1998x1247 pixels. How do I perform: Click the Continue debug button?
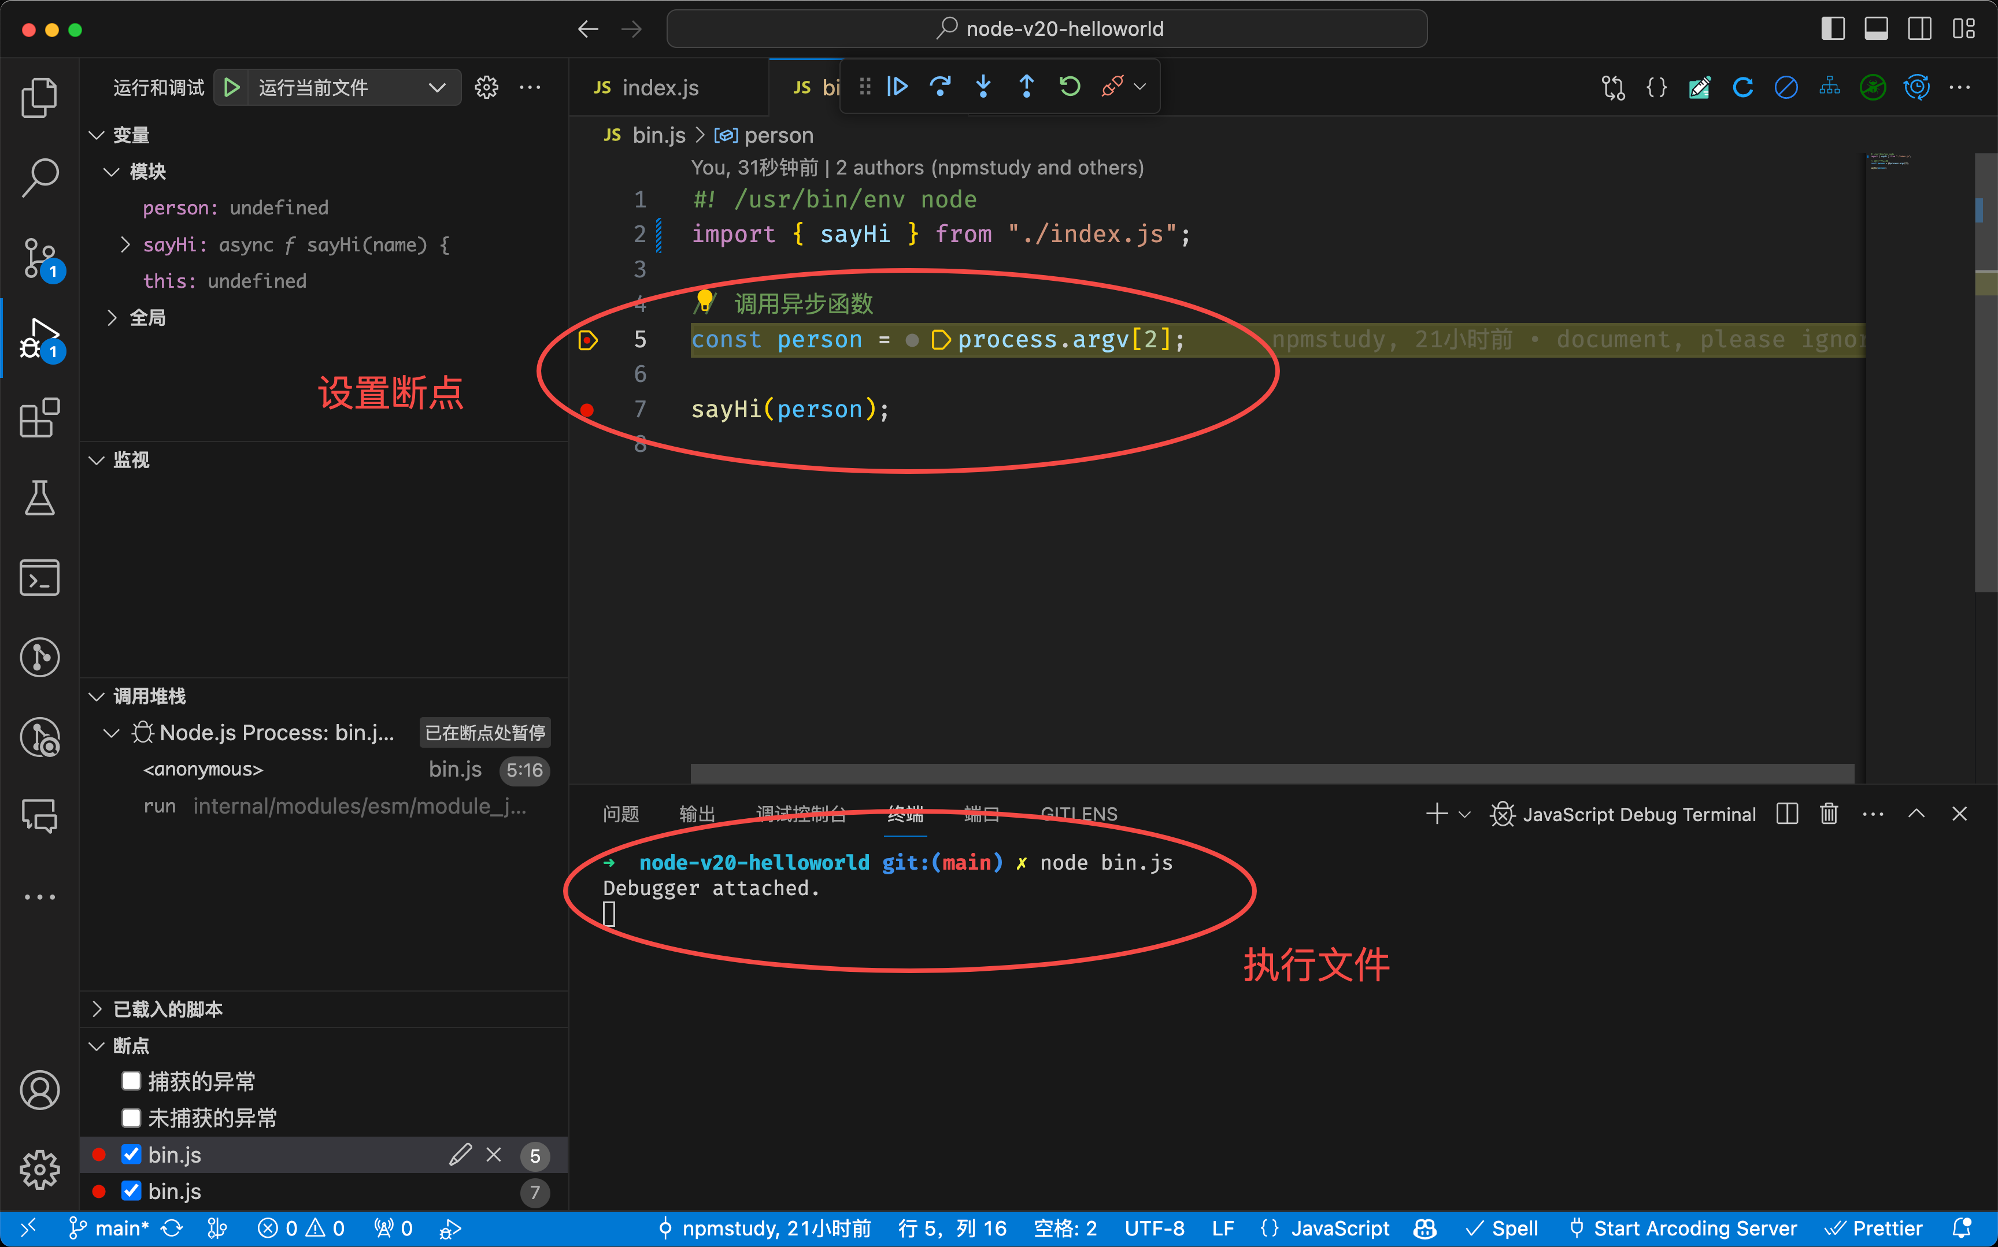[897, 87]
